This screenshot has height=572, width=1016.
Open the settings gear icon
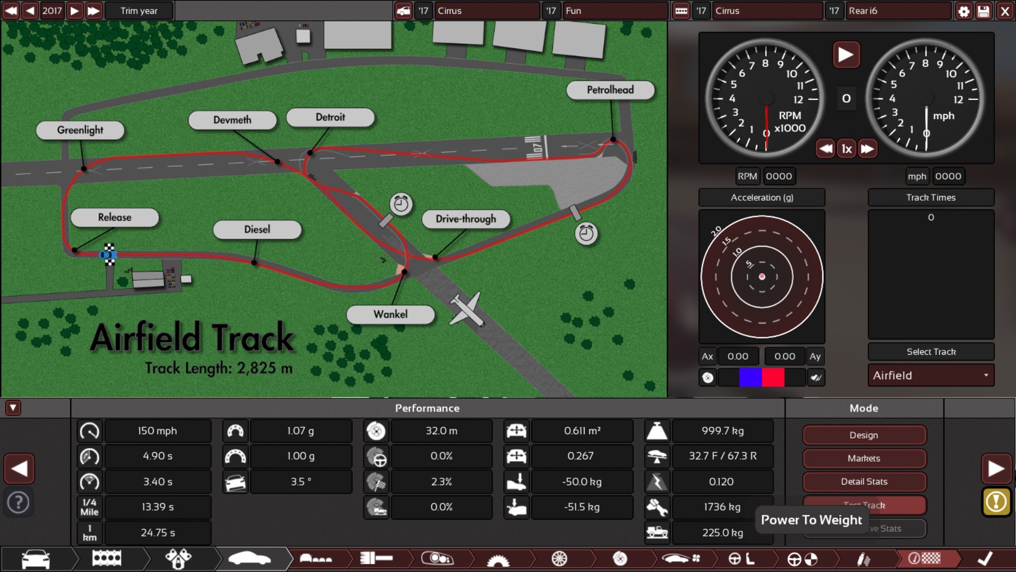pyautogui.click(x=964, y=11)
